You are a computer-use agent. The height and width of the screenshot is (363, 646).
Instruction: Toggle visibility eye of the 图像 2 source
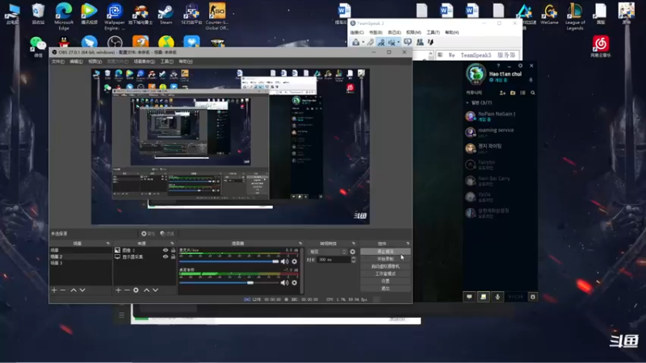[x=166, y=250]
